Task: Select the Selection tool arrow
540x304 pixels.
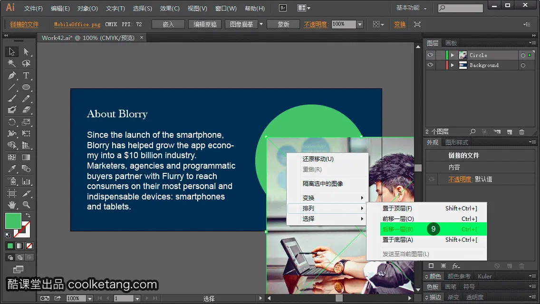Action: pos(12,52)
